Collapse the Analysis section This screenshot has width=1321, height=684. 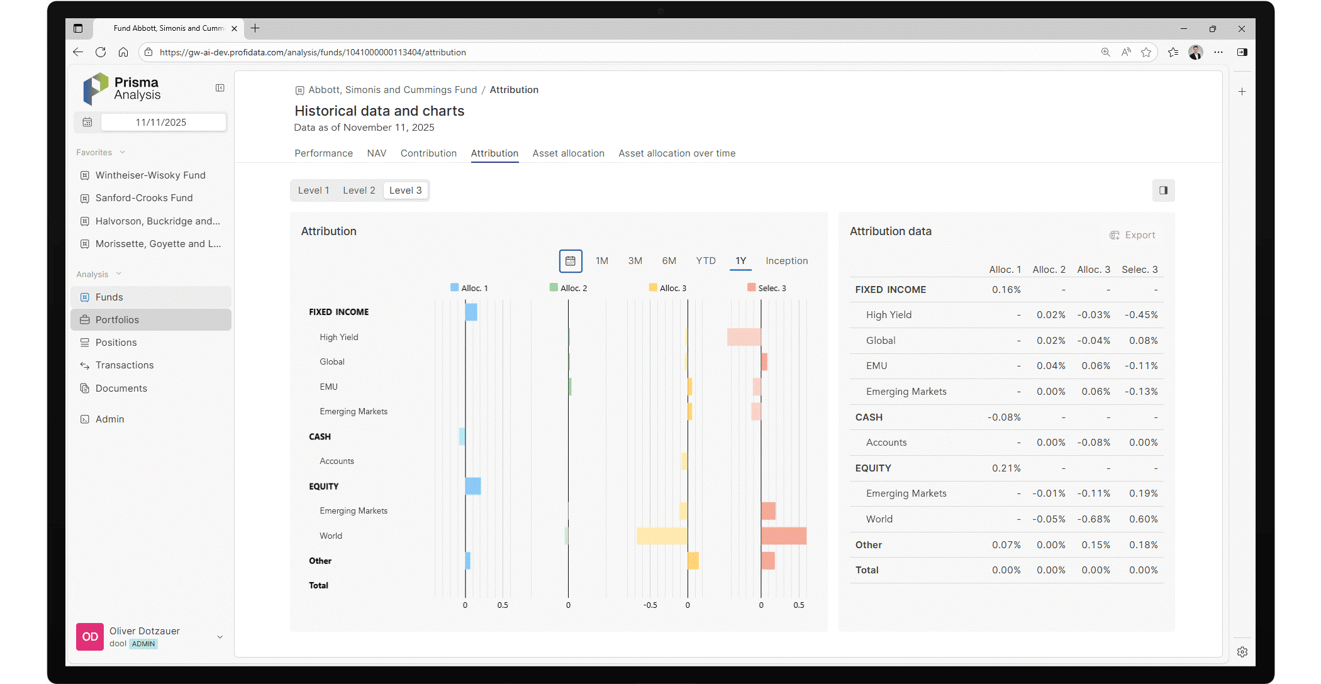click(x=119, y=273)
